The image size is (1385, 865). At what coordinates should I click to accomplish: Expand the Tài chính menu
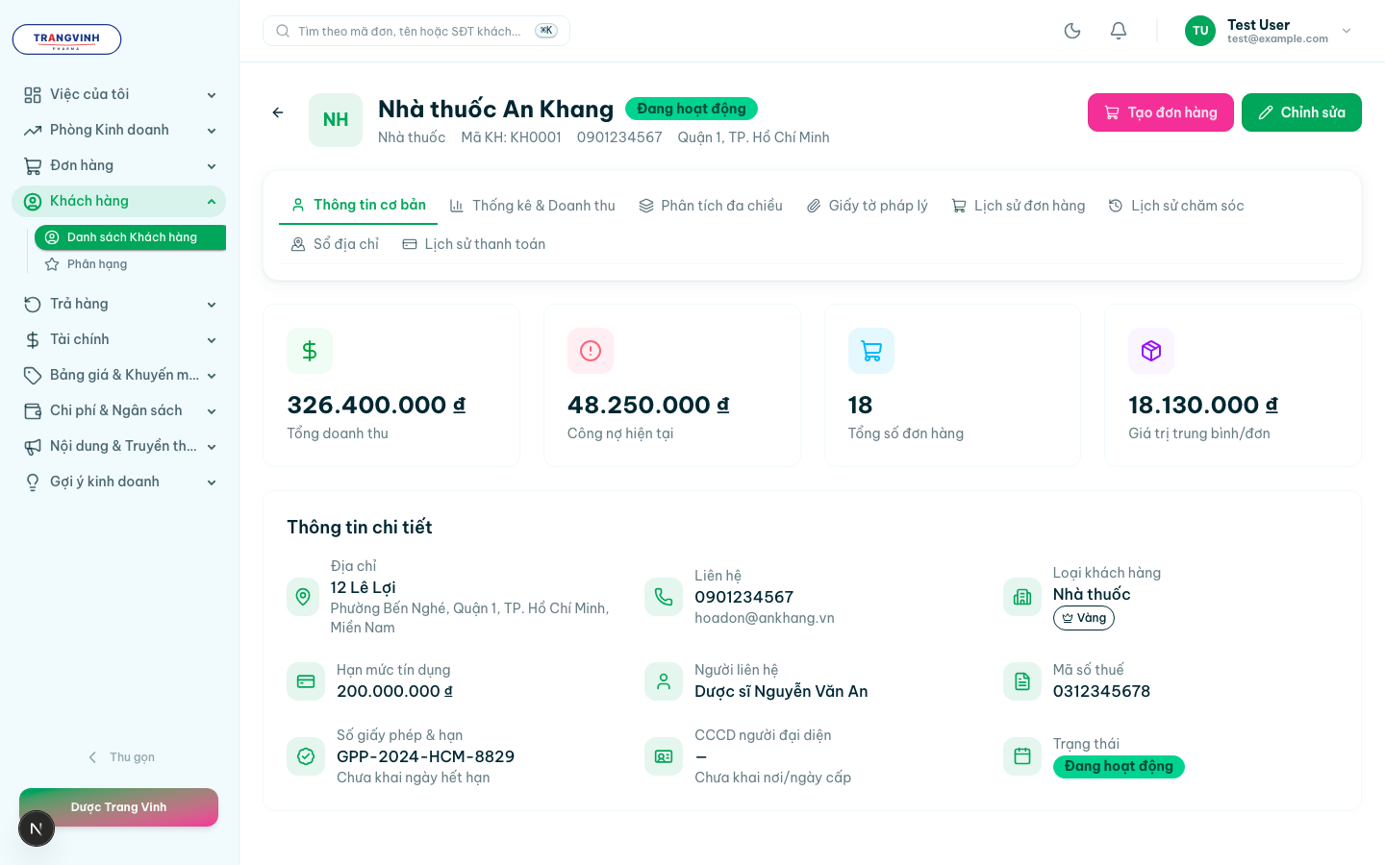(x=119, y=339)
